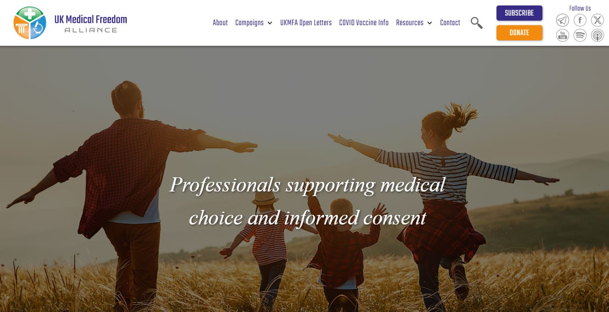Go to the Contact page
This screenshot has height=312, width=609.
[450, 23]
